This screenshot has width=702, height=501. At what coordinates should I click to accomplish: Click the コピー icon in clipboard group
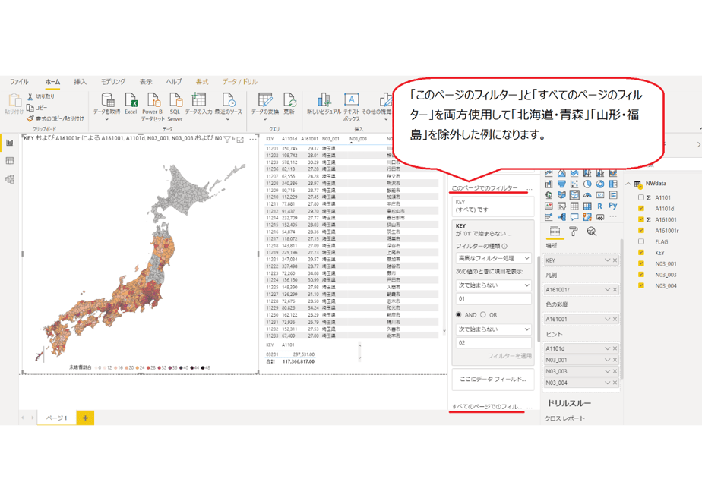[x=30, y=108]
